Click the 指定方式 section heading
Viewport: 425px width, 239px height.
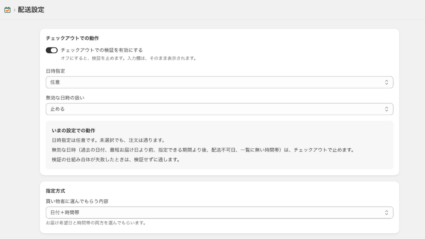pyautogui.click(x=56, y=191)
